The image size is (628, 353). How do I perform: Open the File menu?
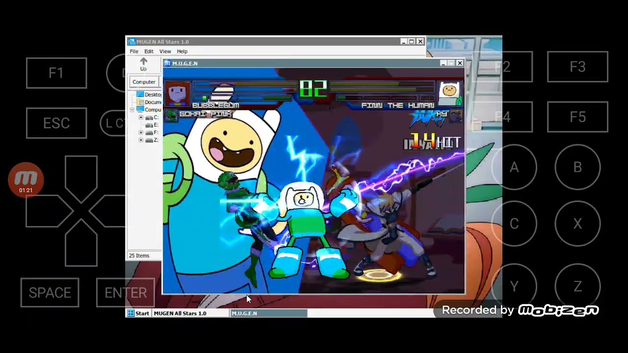(134, 51)
